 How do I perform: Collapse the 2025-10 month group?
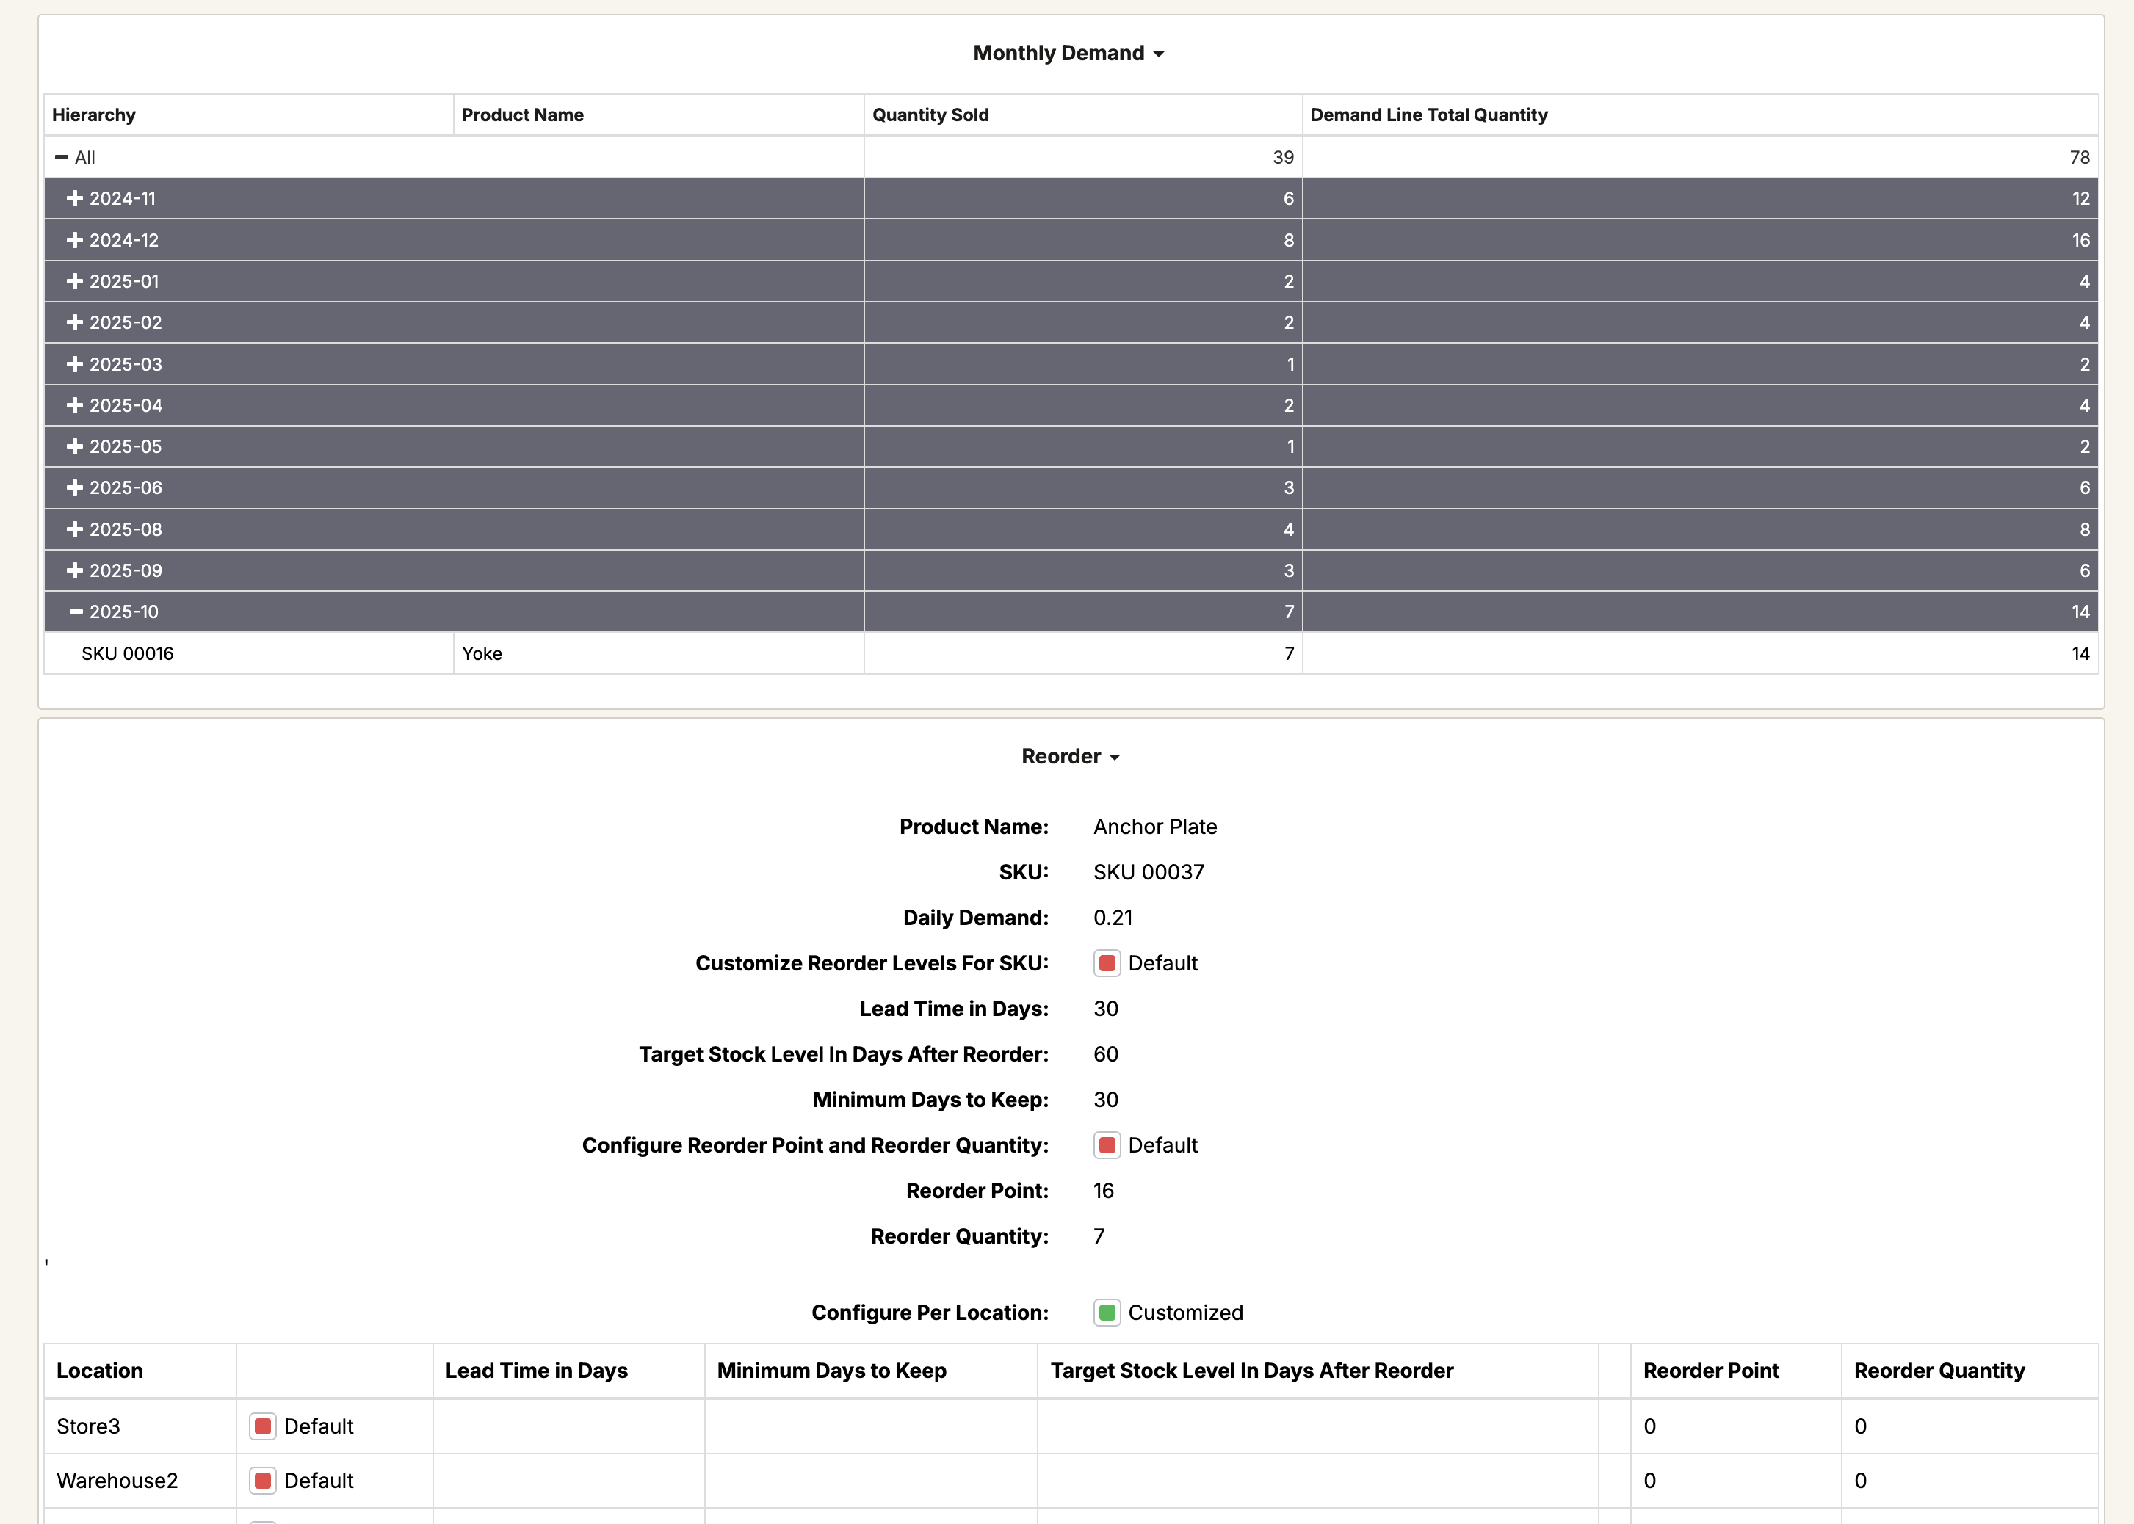[76, 612]
